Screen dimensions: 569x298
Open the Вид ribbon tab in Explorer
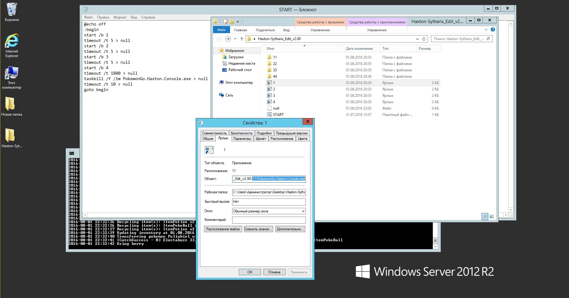[286, 30]
